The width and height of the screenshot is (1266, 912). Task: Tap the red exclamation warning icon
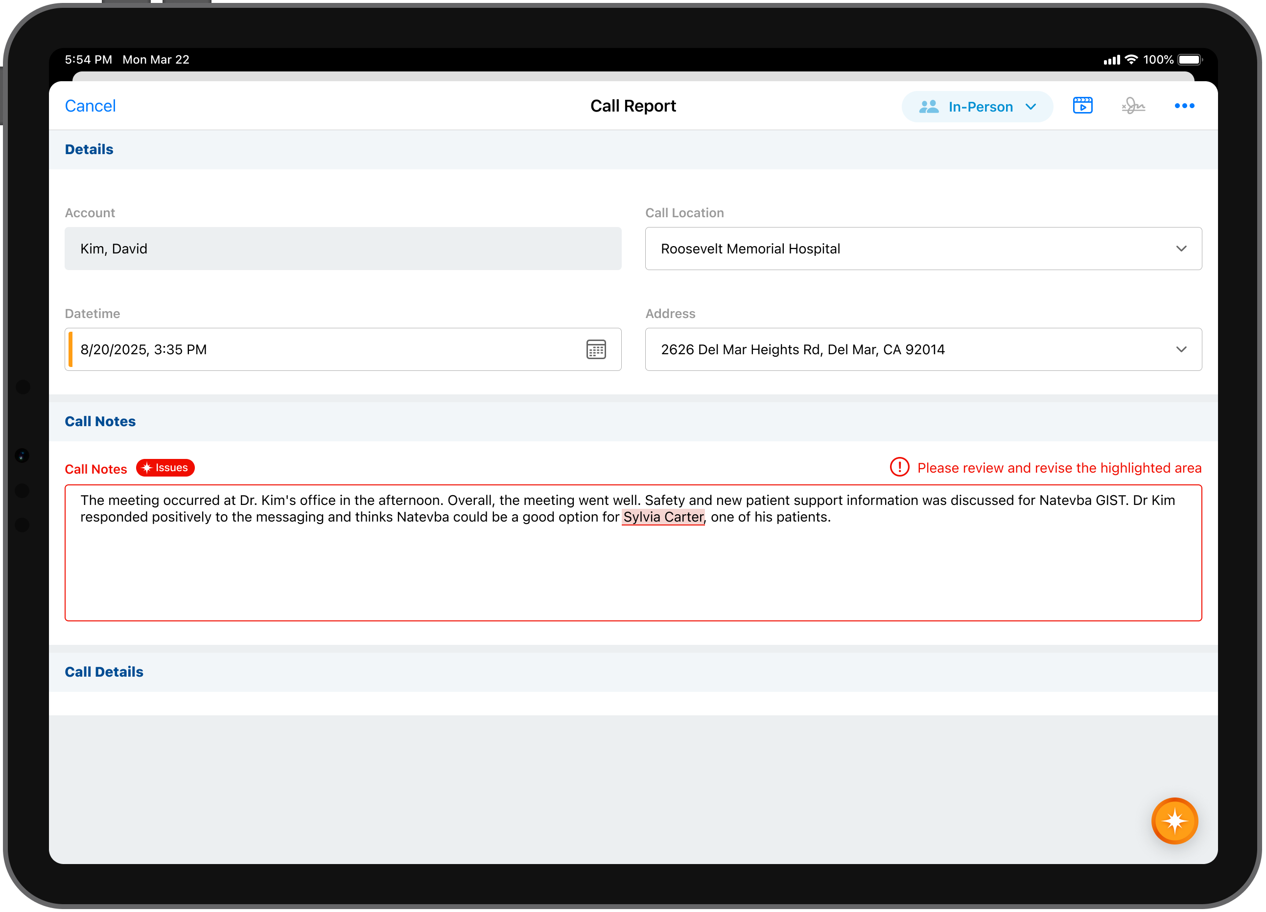click(x=899, y=467)
